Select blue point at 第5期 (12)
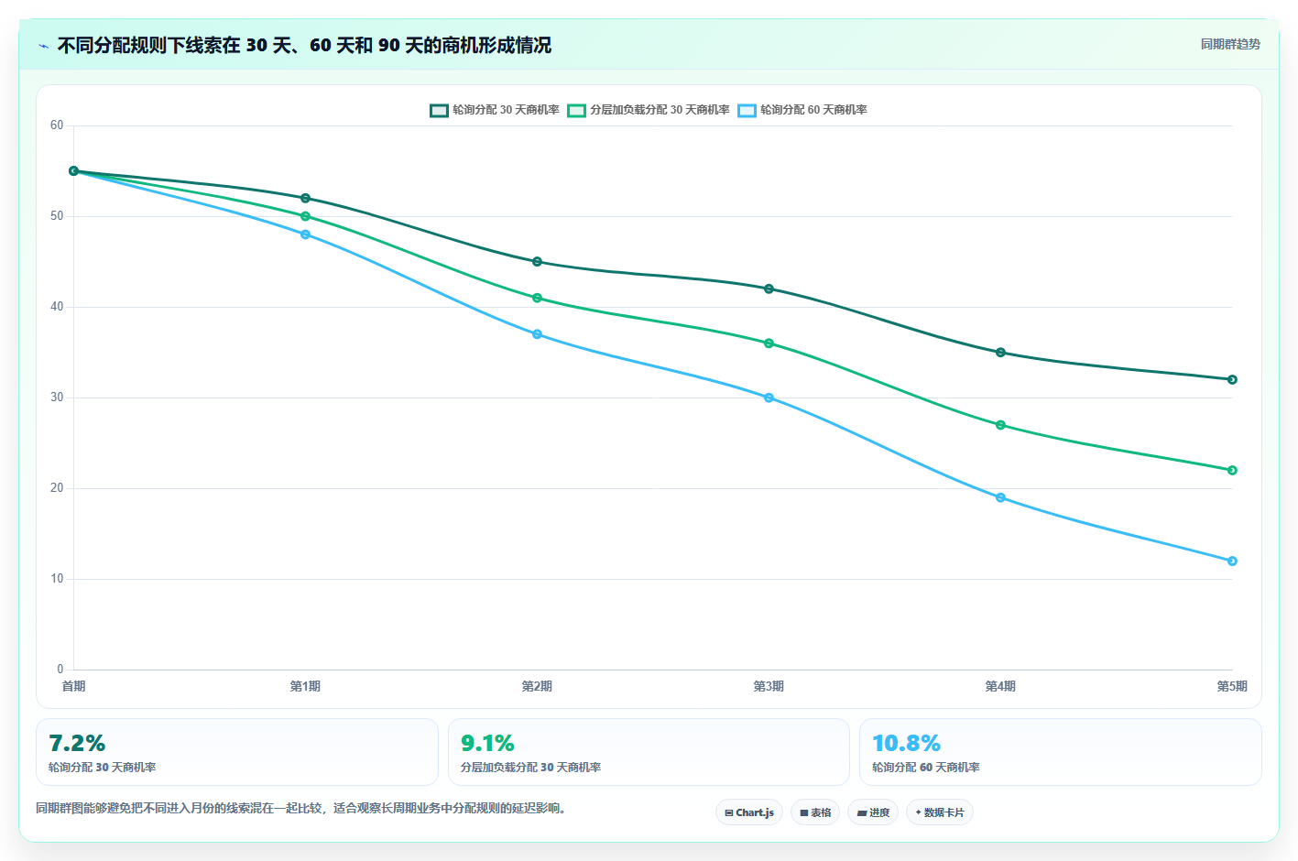 [x=1232, y=561]
